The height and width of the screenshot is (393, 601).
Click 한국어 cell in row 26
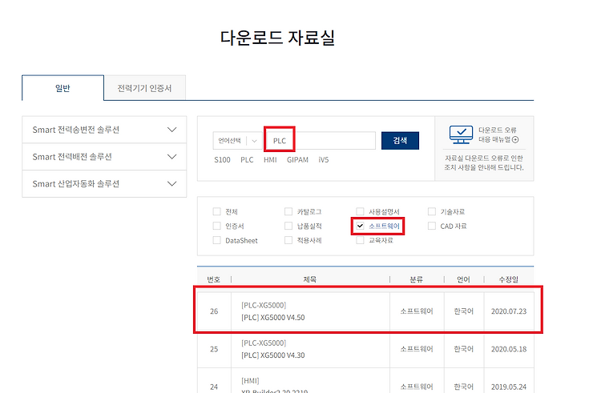point(464,311)
